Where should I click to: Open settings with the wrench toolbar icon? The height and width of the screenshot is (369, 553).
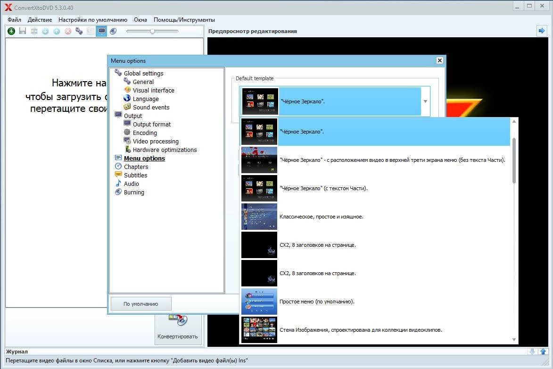pos(79,31)
